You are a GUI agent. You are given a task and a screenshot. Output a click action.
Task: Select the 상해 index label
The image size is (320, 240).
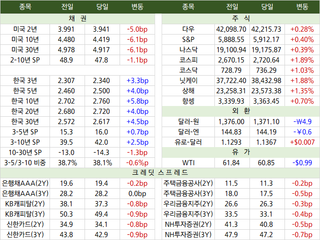(x=188, y=91)
